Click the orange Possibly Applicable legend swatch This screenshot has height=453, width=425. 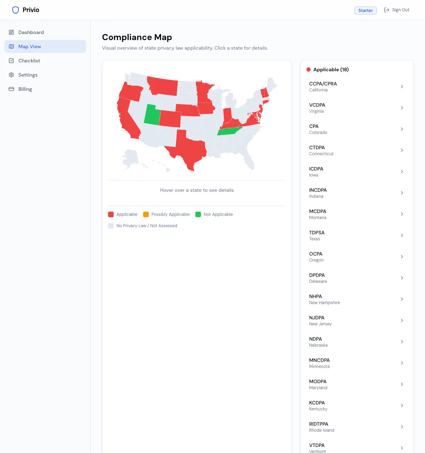(146, 214)
